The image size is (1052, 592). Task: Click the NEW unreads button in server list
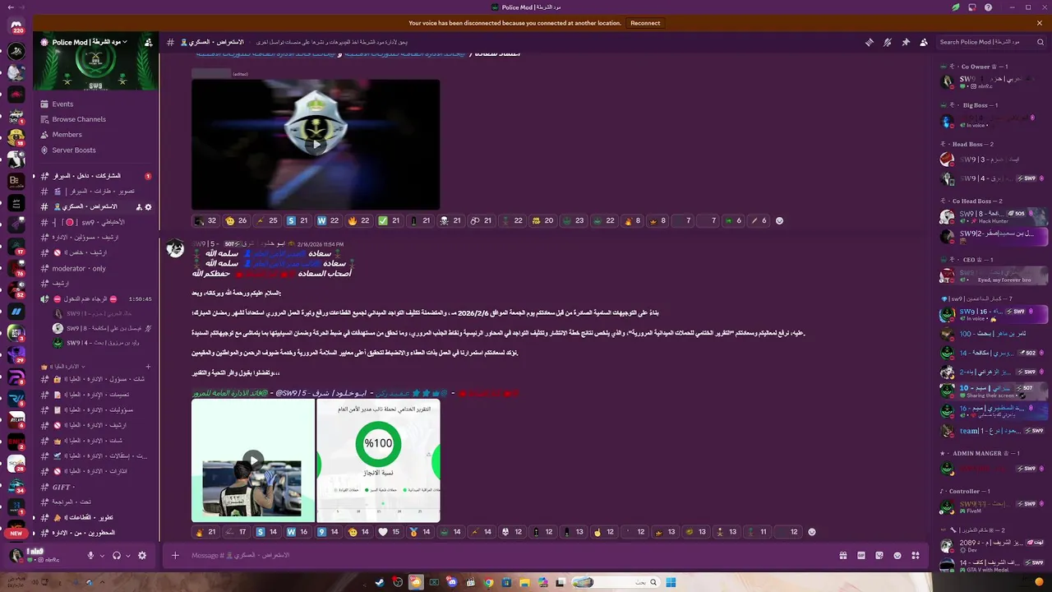tap(16, 533)
